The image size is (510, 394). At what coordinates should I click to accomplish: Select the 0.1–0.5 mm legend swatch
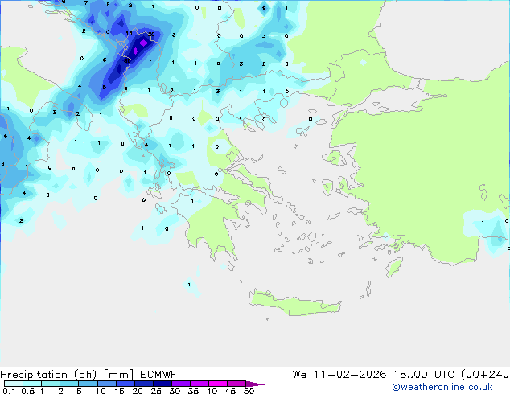coord(14,384)
